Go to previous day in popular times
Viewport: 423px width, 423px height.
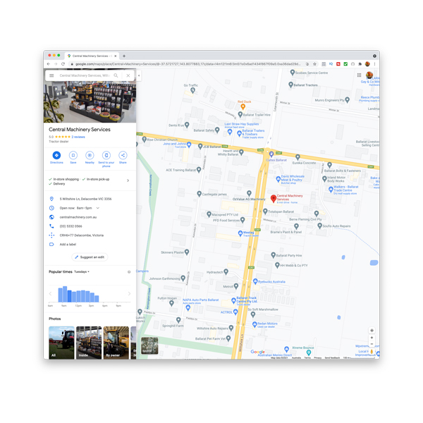pos(50,293)
